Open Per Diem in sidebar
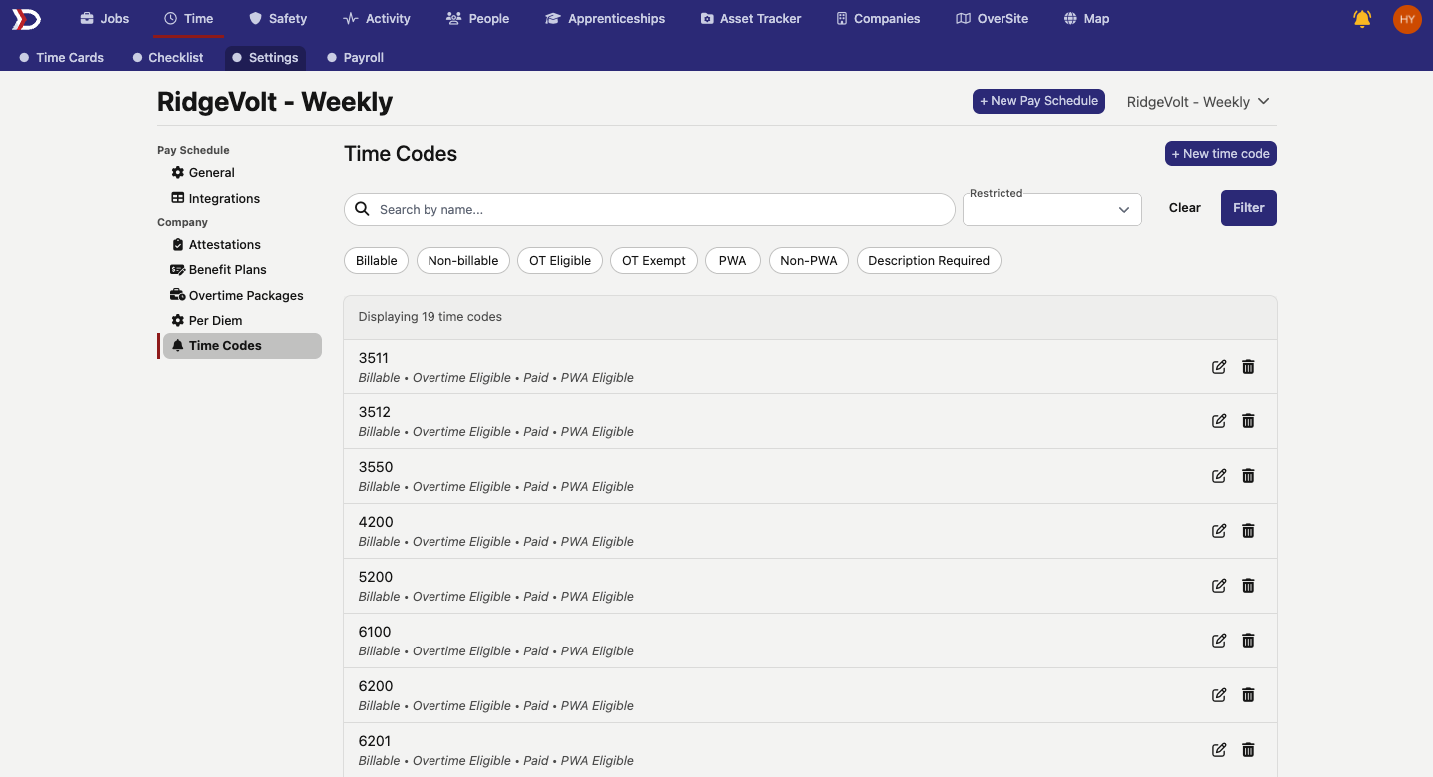1433x777 pixels. 207,320
